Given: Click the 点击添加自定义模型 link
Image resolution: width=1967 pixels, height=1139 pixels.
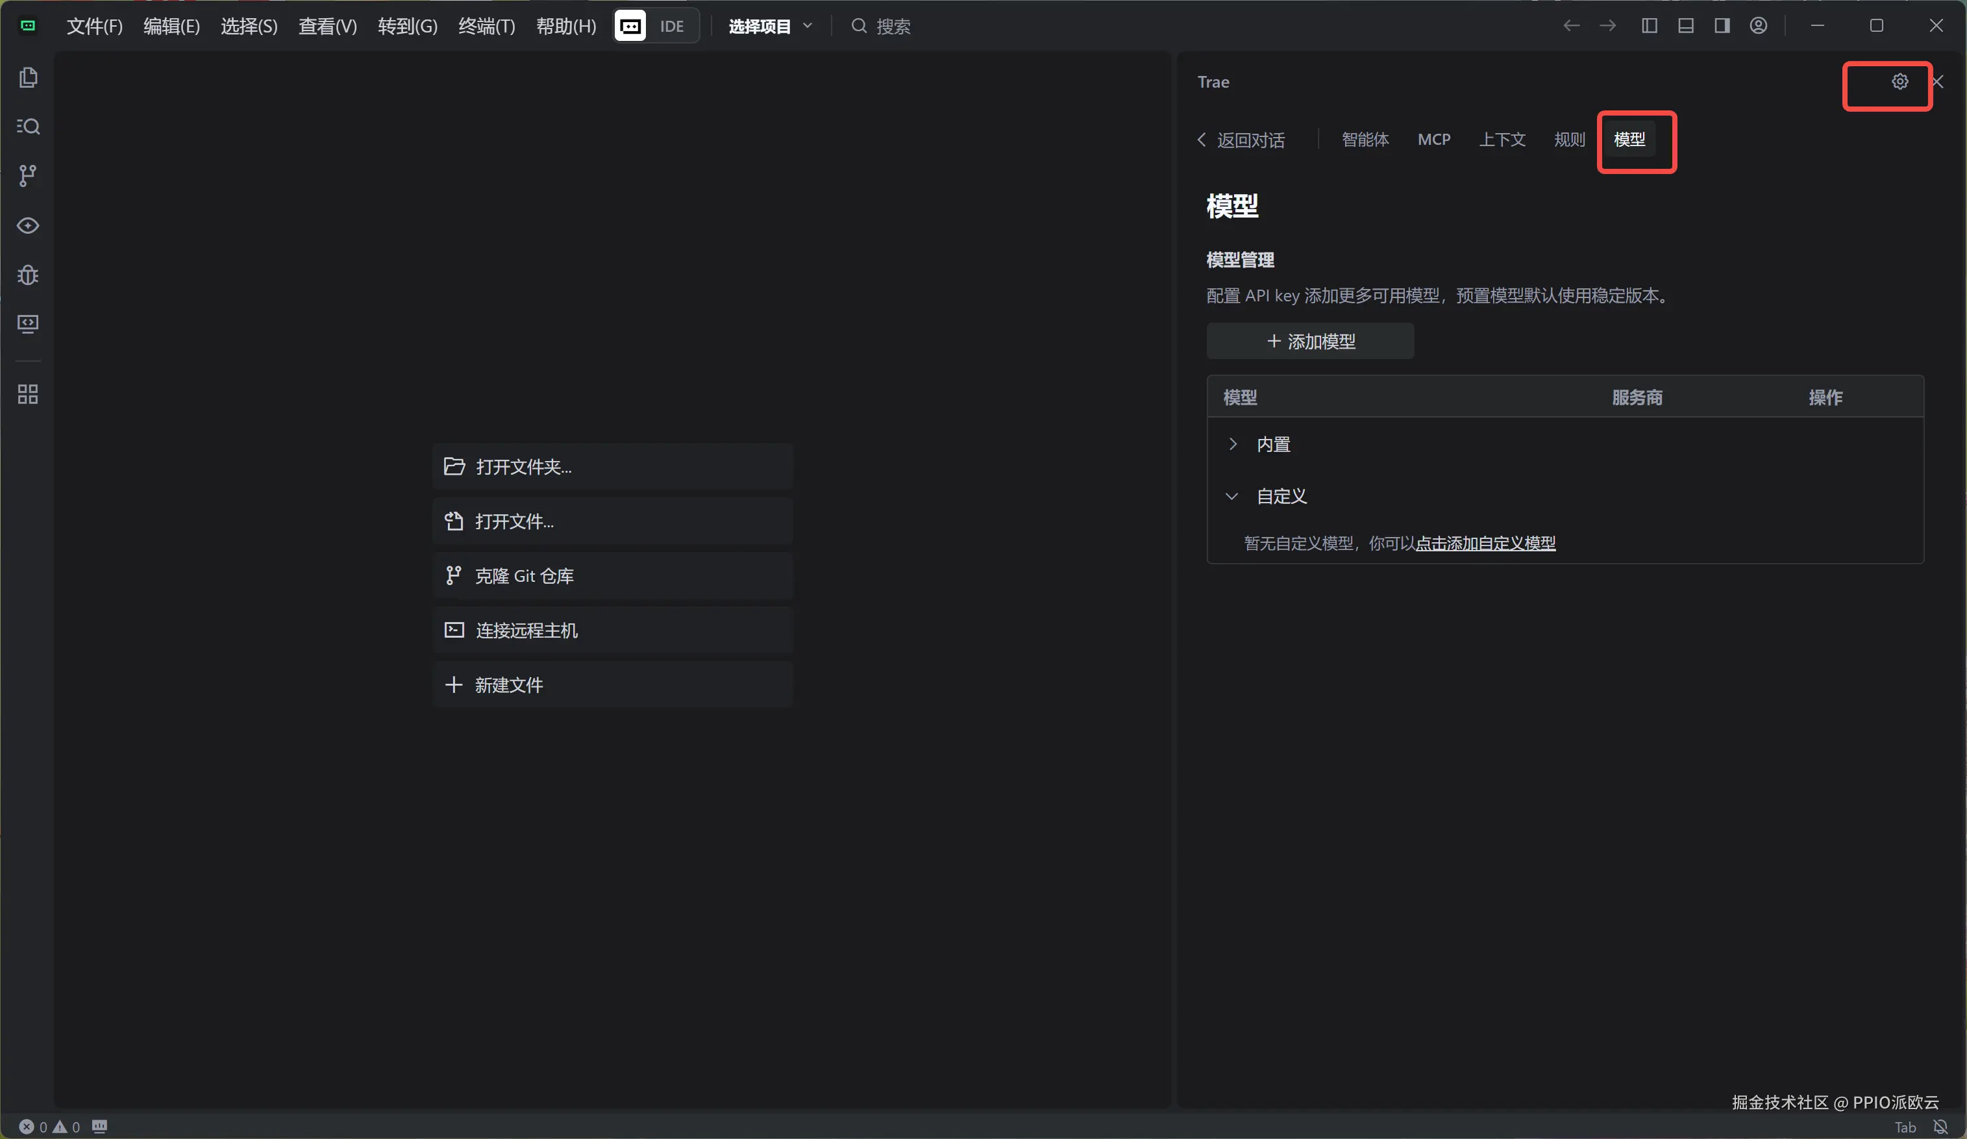Looking at the screenshot, I should (x=1485, y=544).
